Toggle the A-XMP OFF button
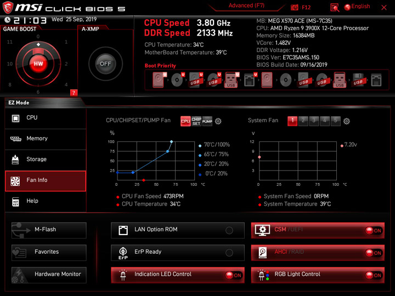395x296 pixels. [x=105, y=64]
